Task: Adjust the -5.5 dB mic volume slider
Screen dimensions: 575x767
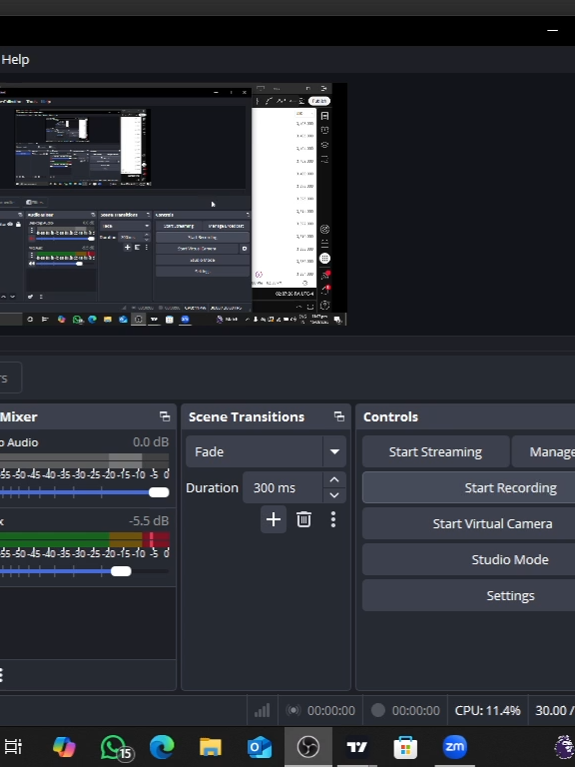Action: pyautogui.click(x=121, y=571)
